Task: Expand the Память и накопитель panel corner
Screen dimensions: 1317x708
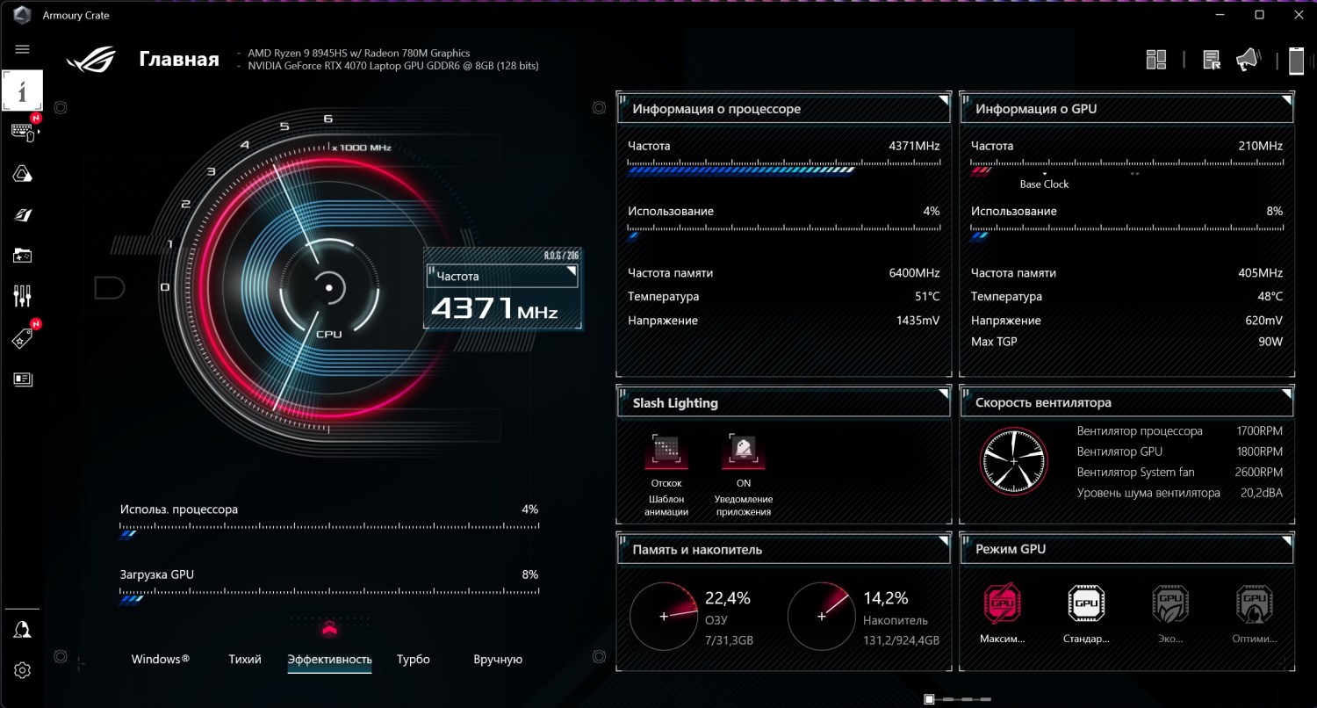Action: pyautogui.click(x=942, y=539)
